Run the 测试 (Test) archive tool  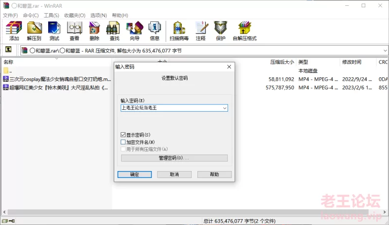[54, 31]
